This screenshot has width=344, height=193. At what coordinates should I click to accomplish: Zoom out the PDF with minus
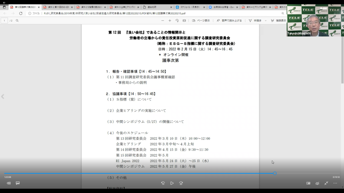[163, 21]
